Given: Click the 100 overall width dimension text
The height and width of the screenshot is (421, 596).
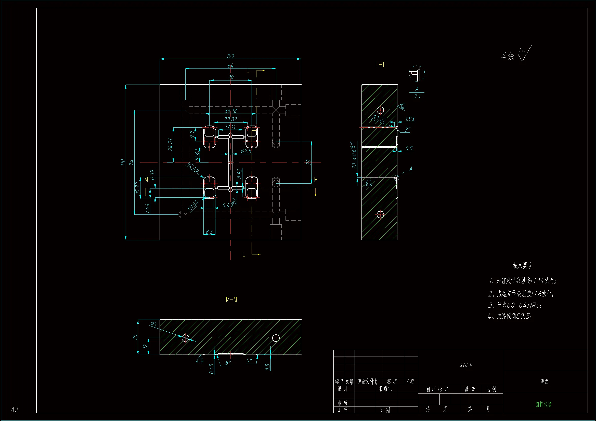Looking at the screenshot, I should coord(230,56).
